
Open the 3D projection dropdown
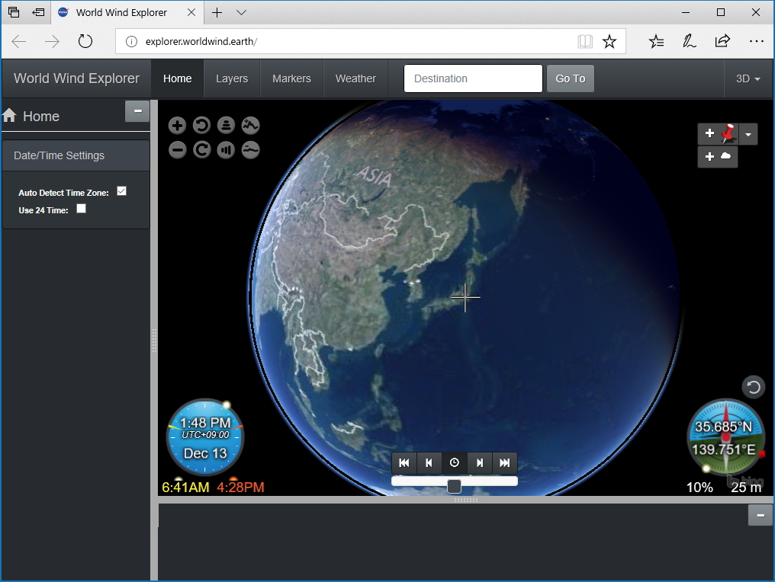[x=748, y=78]
